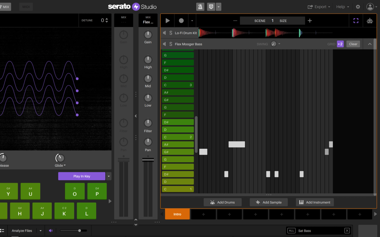
Task: Click Add Drums to create a drum track
Action: (222, 202)
